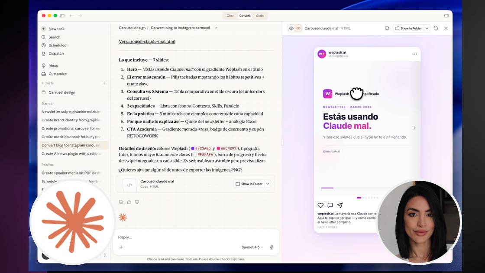Select Convert blog to Instagram carousel task
Screen dimensions: 485x273
(74, 145)
